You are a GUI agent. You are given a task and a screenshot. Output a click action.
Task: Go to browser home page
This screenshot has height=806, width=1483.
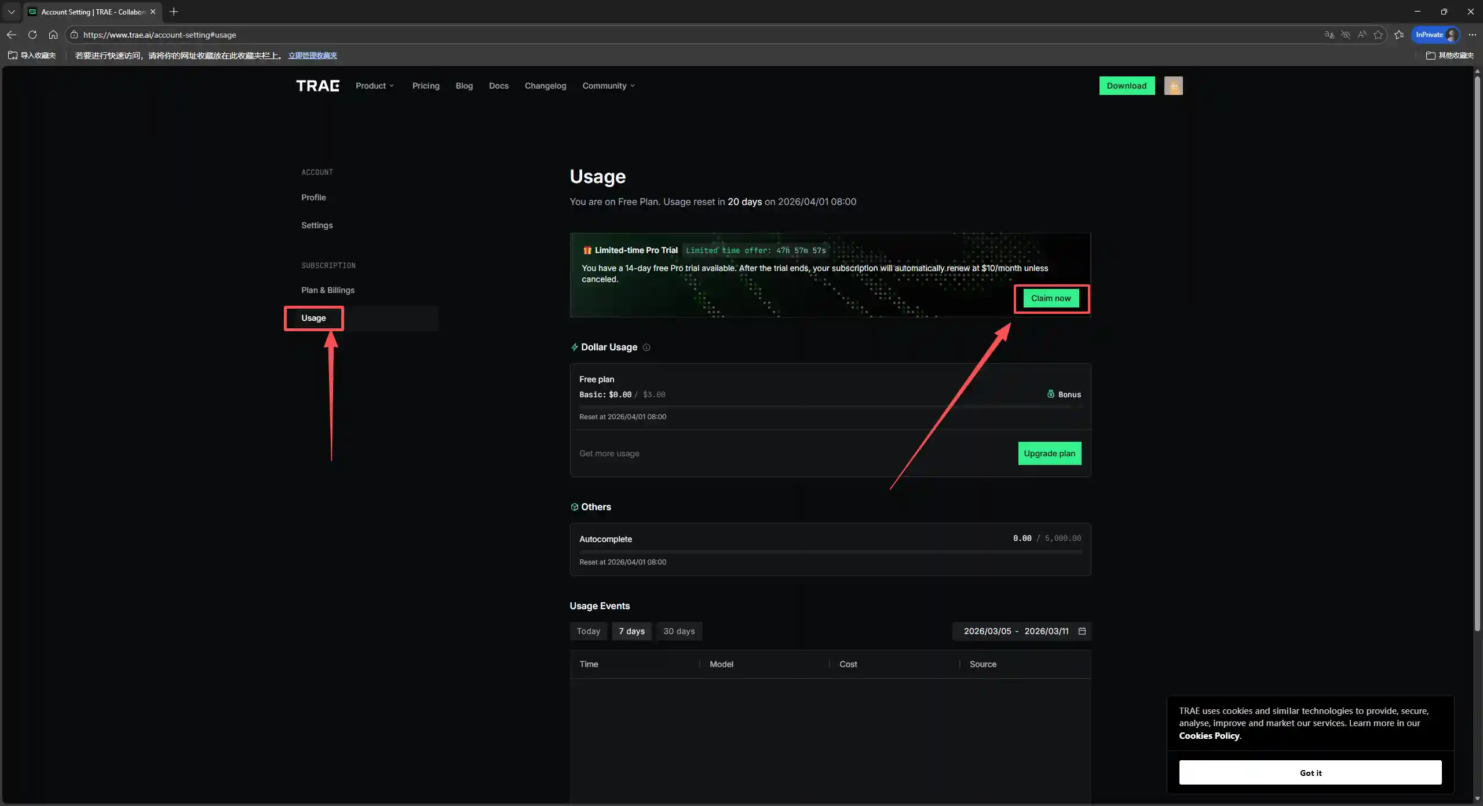(x=53, y=35)
